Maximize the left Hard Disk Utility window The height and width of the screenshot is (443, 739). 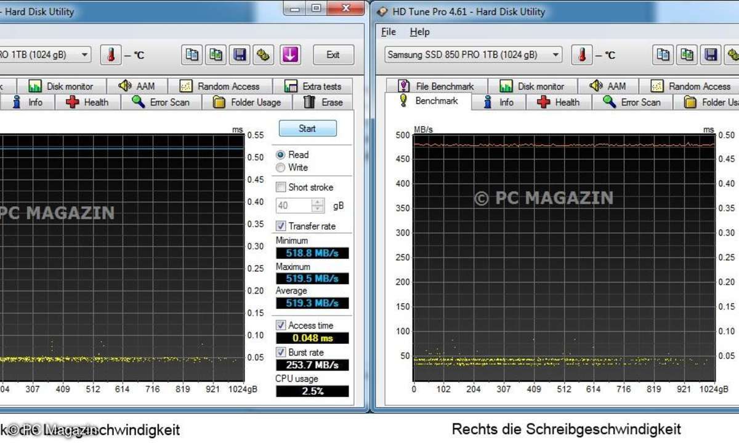pos(316,7)
